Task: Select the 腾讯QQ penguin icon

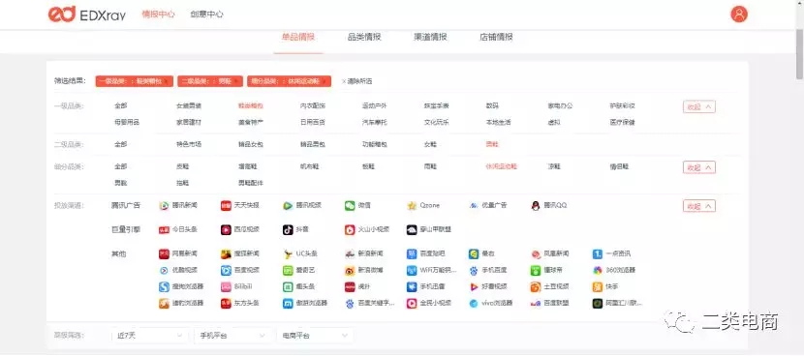Action: [x=536, y=205]
